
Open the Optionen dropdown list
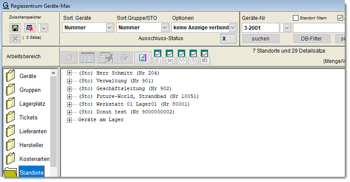click(233, 28)
